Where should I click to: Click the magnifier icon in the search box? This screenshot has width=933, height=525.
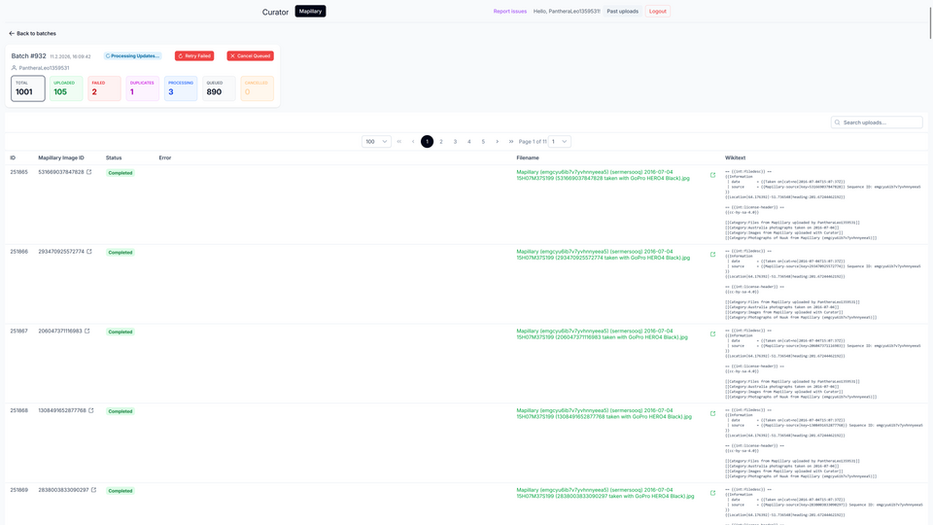click(x=838, y=122)
